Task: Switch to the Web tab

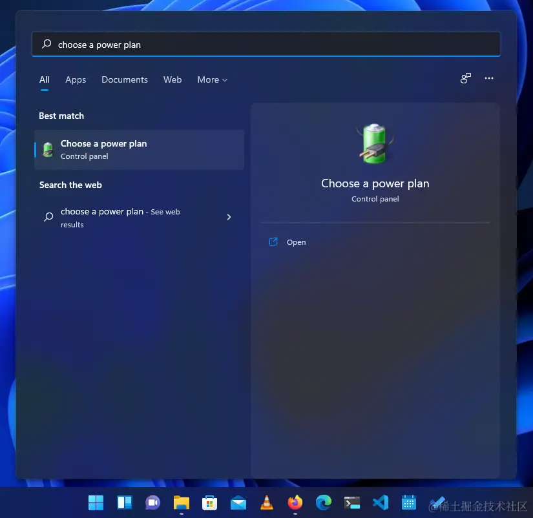Action: (x=172, y=79)
